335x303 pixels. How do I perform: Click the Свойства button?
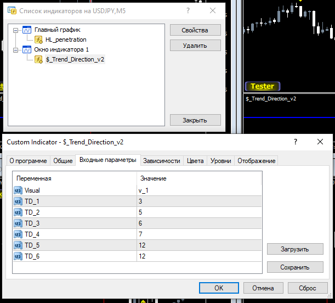tap(195, 30)
